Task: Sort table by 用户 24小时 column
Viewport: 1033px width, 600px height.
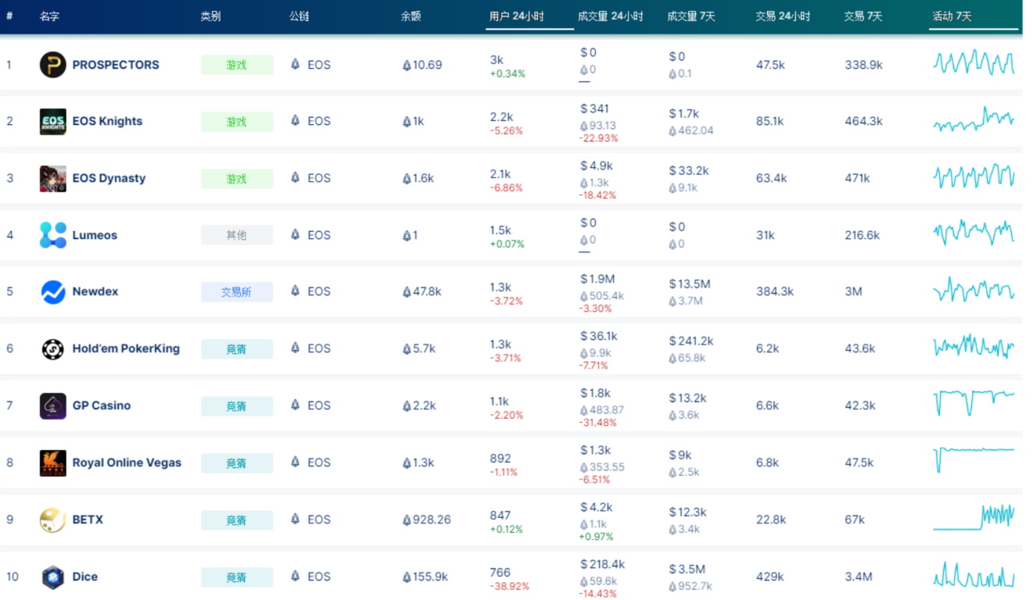Action: (x=517, y=16)
